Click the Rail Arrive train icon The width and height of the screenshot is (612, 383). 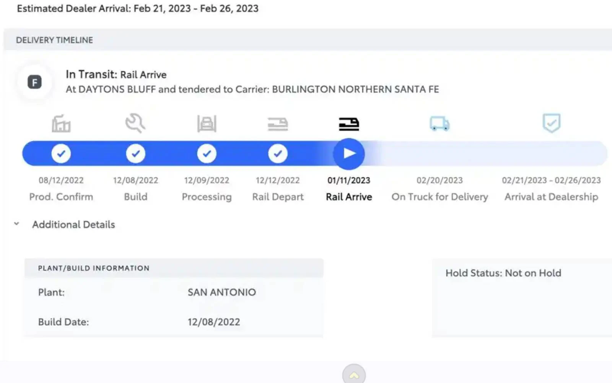point(348,124)
